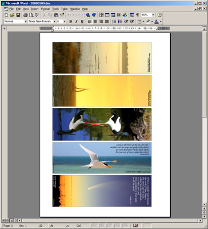Toggle italic formatting

(76, 22)
